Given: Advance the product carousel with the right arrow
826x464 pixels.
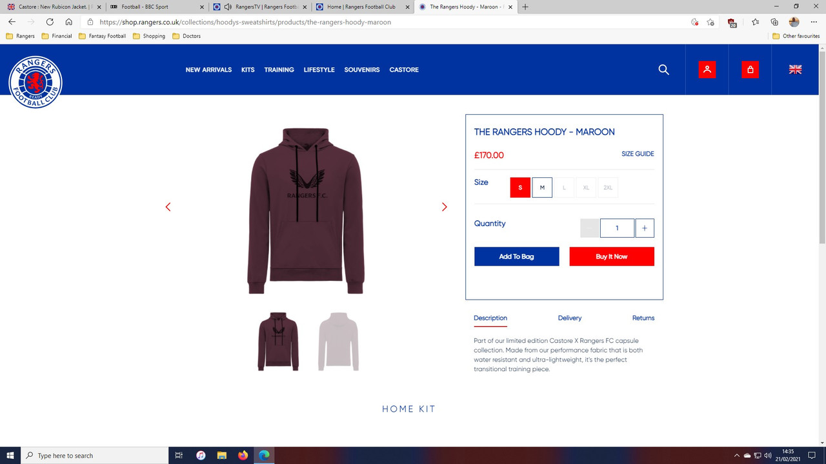Looking at the screenshot, I should pos(444,207).
